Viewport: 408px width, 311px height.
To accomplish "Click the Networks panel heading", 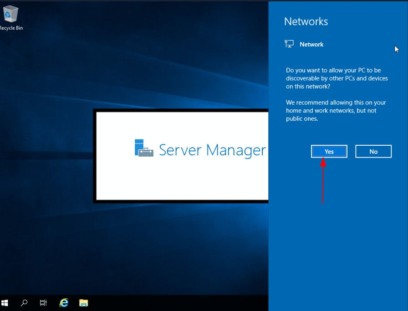I will tap(306, 21).
